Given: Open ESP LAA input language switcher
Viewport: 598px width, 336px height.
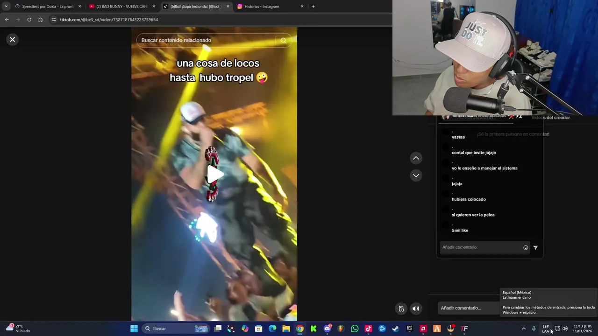Looking at the screenshot, I should pyautogui.click(x=546, y=329).
